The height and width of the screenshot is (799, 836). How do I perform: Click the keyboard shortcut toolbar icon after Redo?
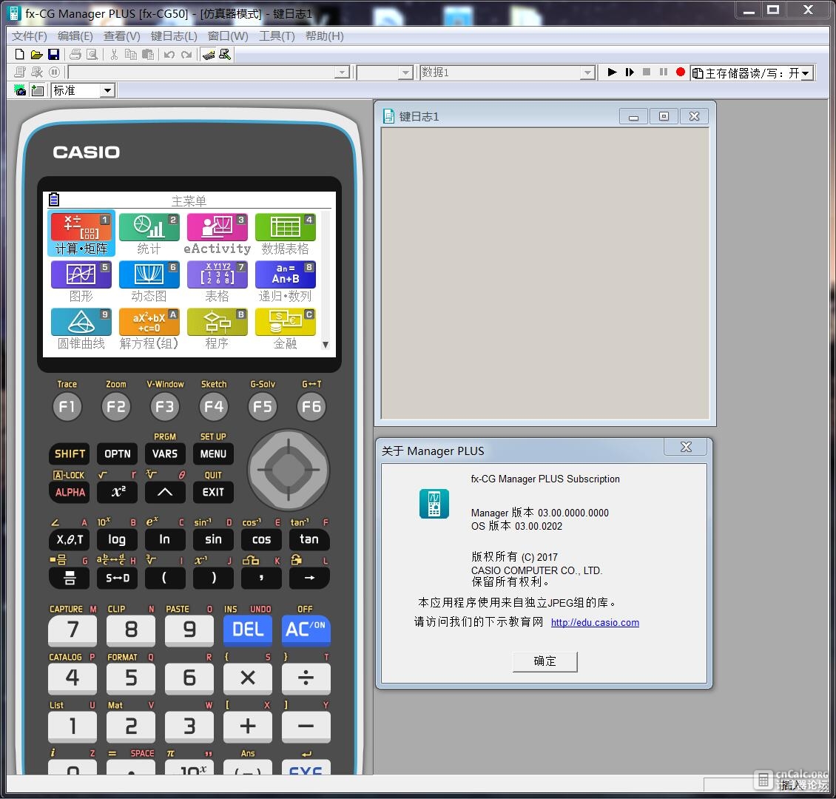point(209,54)
